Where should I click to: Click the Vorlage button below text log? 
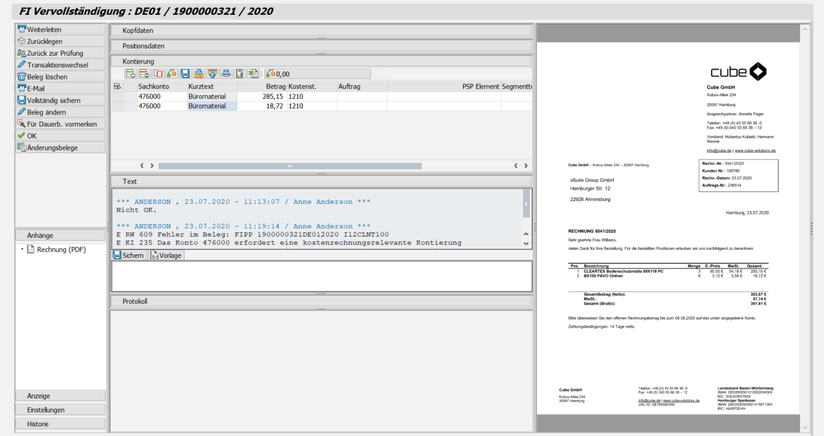point(166,255)
